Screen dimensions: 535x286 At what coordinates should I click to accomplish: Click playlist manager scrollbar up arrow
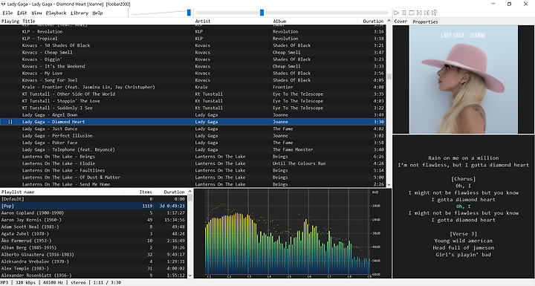click(190, 192)
